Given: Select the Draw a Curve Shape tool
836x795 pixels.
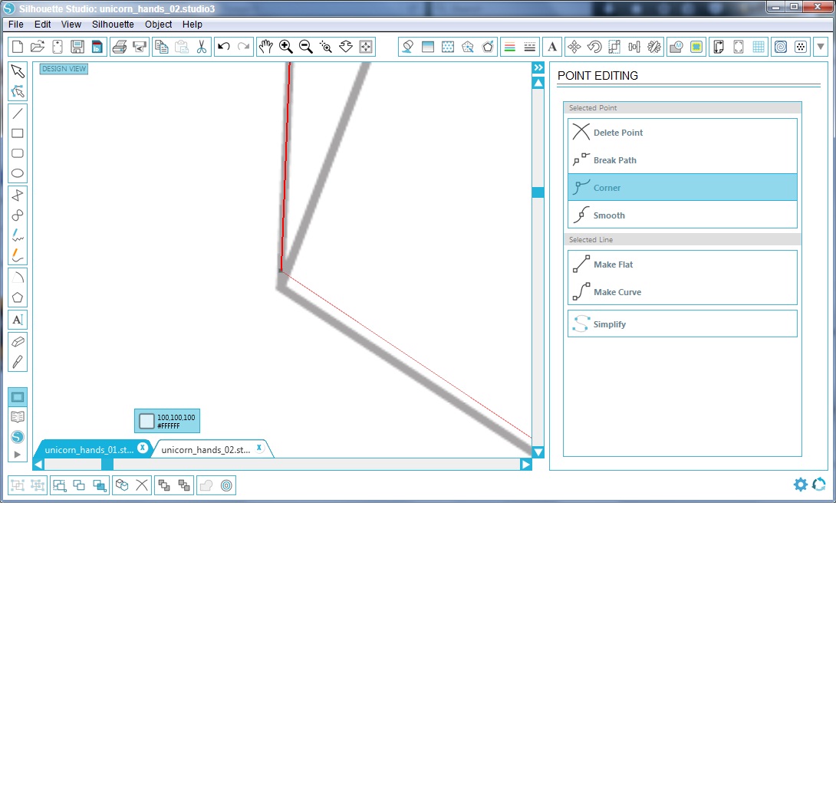Looking at the screenshot, I should tap(18, 215).
